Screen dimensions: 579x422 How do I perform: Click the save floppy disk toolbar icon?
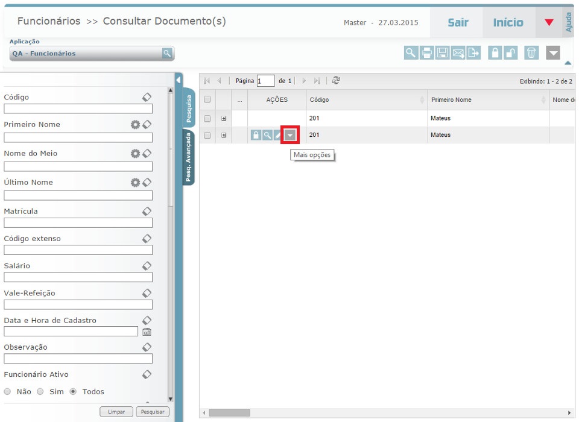(443, 53)
